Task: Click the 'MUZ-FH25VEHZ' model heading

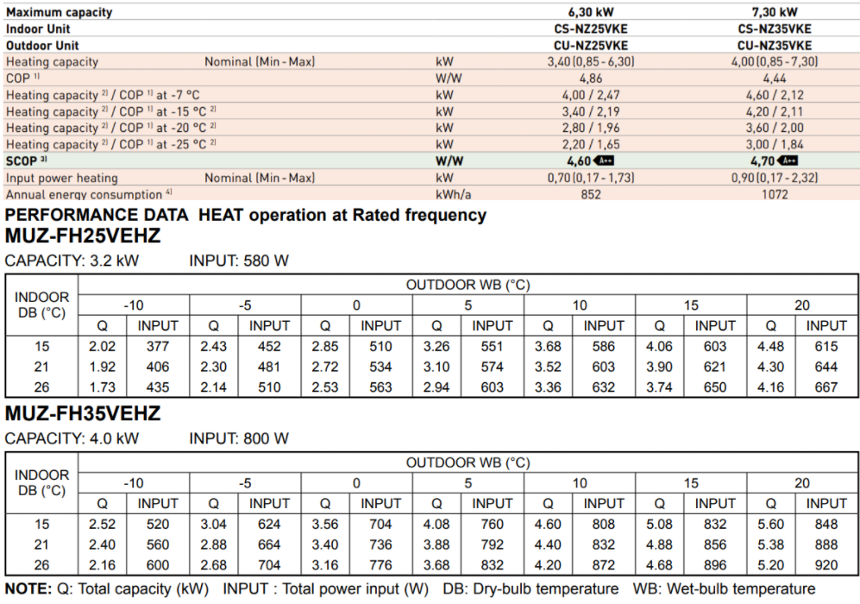Action: click(x=83, y=236)
